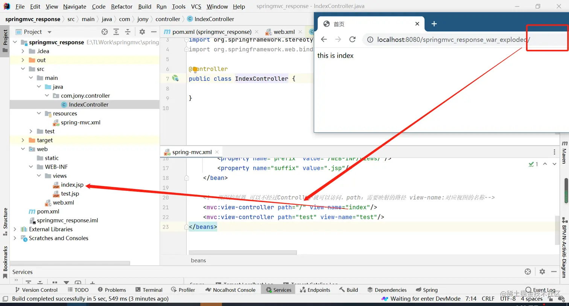This screenshot has height=306, width=569.
Task: Click the XML editor horizontal scrollbar
Action: point(243,252)
